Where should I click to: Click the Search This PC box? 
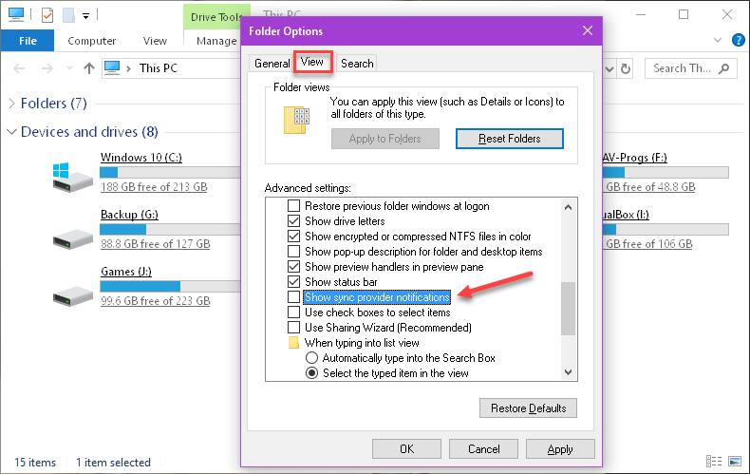point(691,68)
